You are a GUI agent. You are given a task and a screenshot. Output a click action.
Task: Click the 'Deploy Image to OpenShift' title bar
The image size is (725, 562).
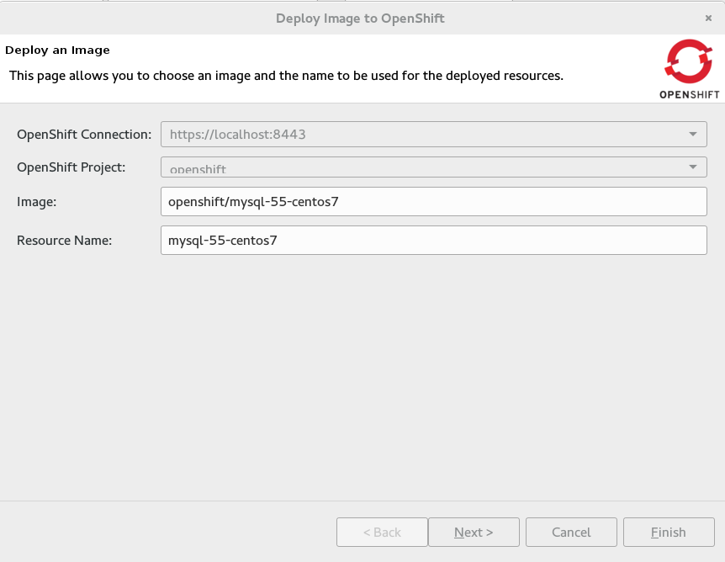360,18
